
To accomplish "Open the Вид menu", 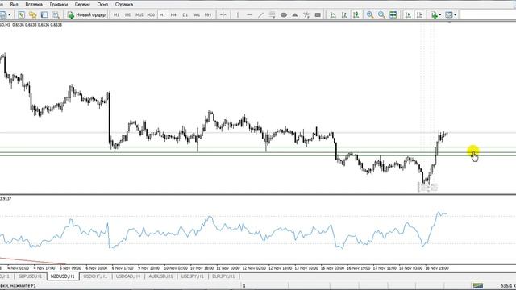I will click(x=14, y=5).
